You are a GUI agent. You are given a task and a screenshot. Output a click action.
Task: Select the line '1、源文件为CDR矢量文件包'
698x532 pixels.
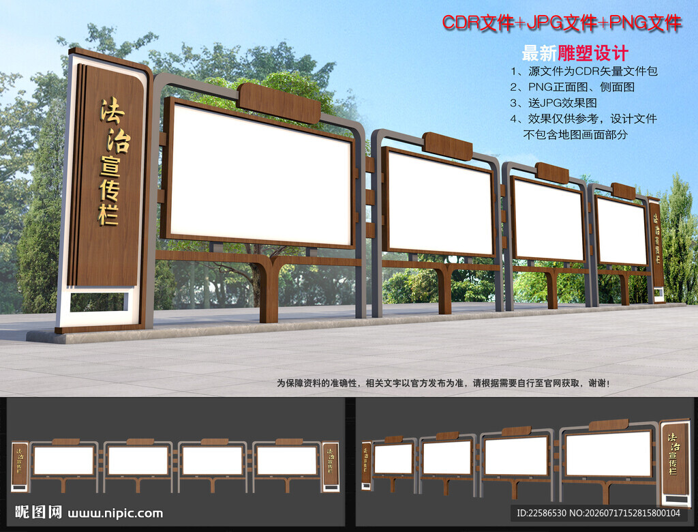coord(583,72)
